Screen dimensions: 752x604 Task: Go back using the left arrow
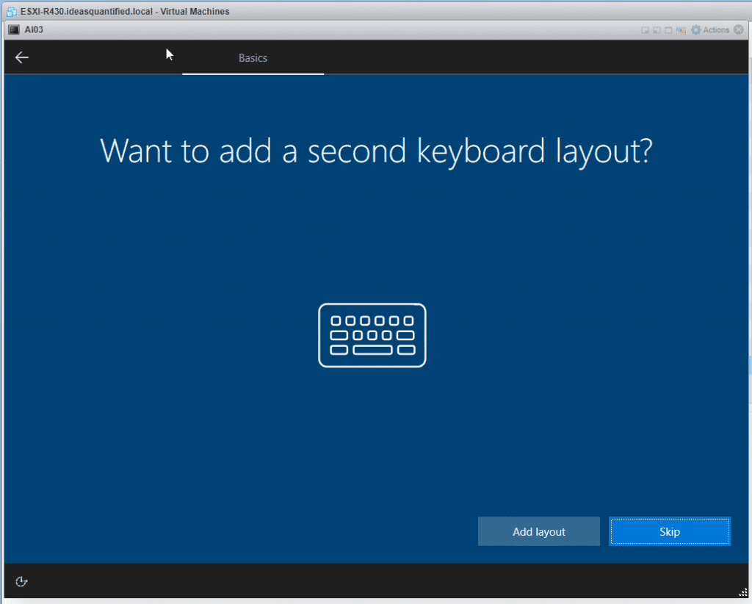coord(21,57)
